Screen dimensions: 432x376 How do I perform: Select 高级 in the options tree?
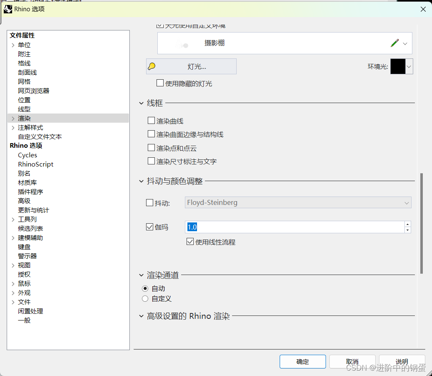(24, 201)
